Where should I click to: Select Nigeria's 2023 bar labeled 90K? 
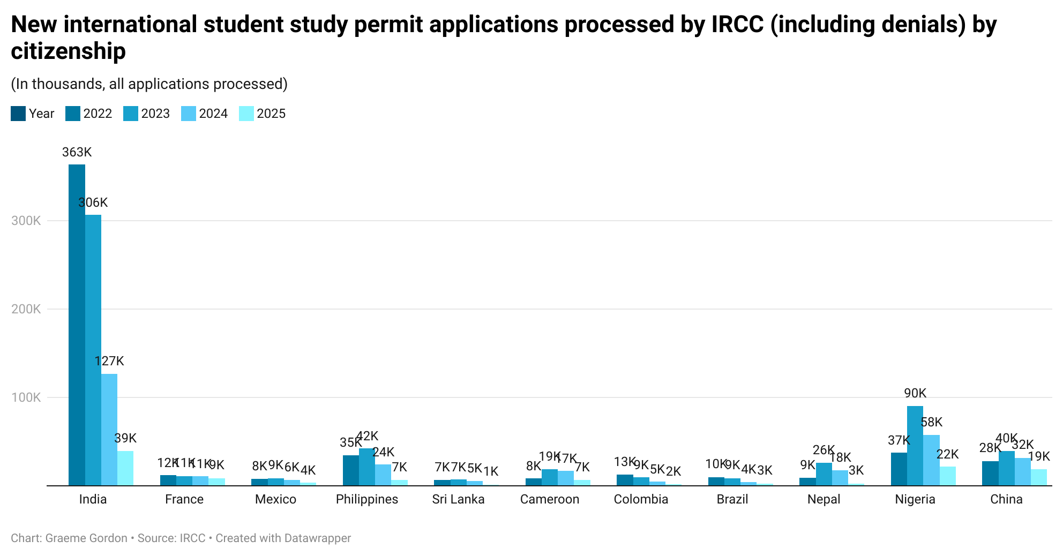(915, 445)
